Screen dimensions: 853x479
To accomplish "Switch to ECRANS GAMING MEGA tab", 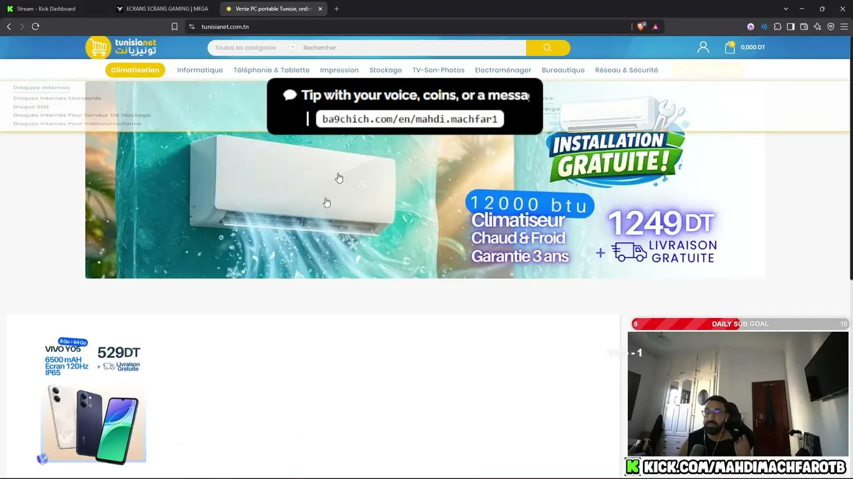I will click(x=163, y=9).
